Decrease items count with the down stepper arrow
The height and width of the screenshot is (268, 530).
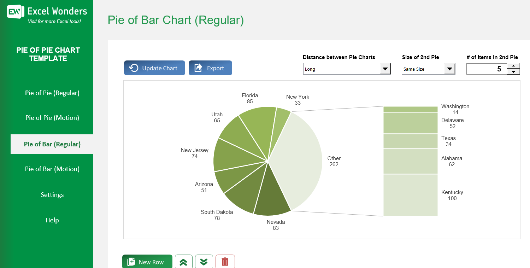[x=513, y=72]
